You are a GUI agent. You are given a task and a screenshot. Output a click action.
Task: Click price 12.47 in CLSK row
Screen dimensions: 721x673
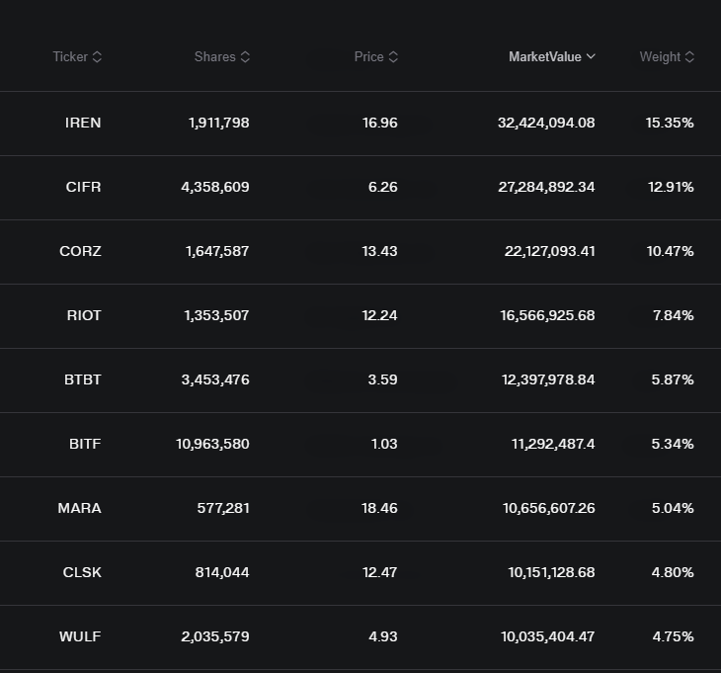(379, 573)
